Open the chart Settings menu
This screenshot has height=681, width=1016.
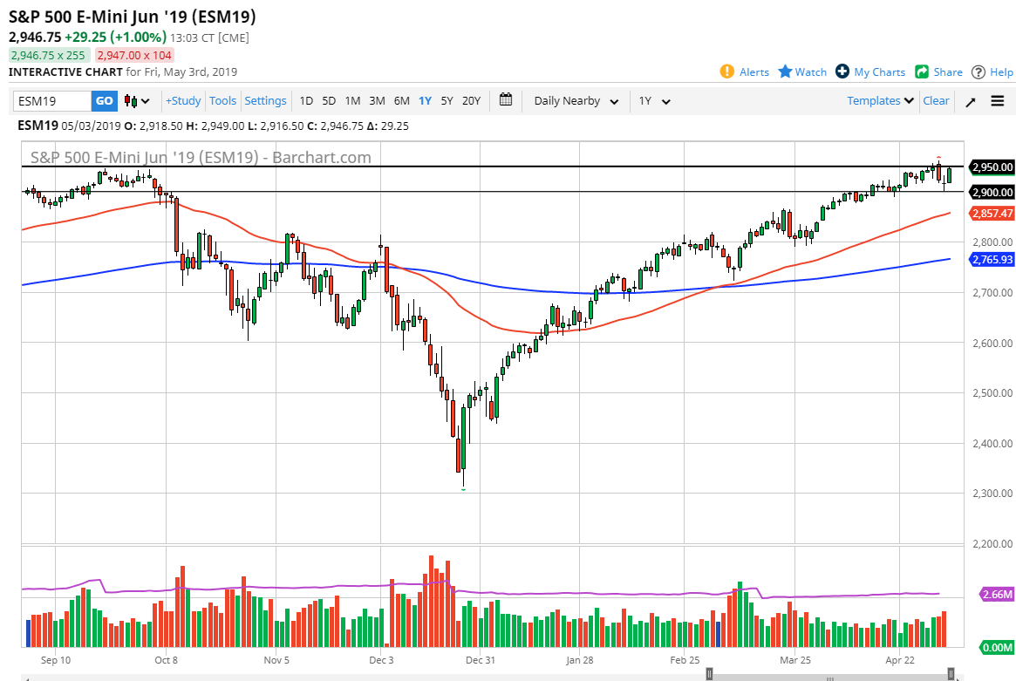tap(265, 100)
